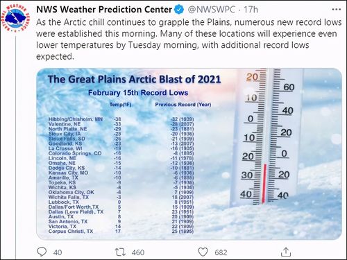Click the 682 likes count
Screen dimensions: 347x260
pyautogui.click(x=221, y=252)
